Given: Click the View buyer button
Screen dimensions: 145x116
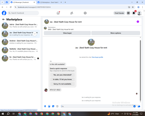Looking at the screenshot, I should (x=67, y=33).
